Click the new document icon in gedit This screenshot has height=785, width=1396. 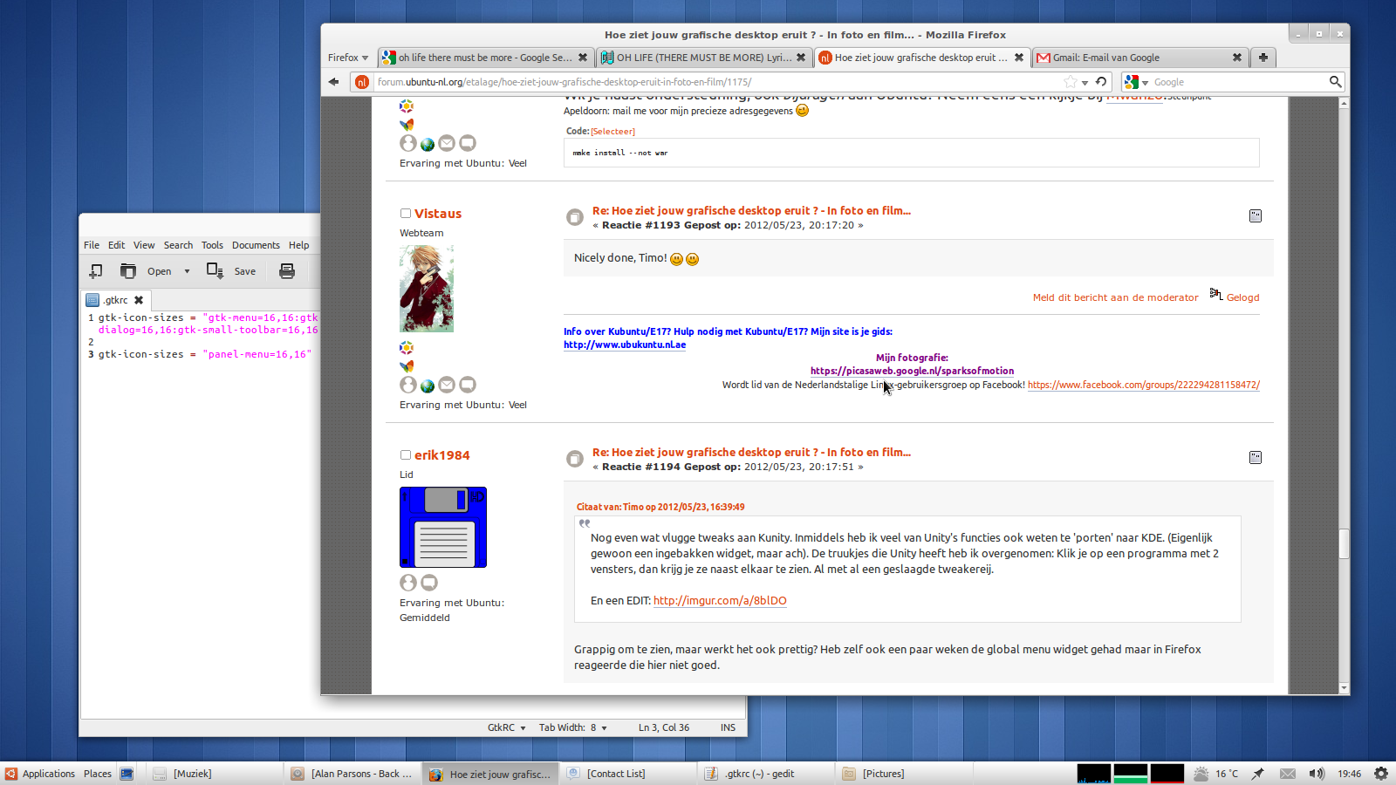pos(96,271)
